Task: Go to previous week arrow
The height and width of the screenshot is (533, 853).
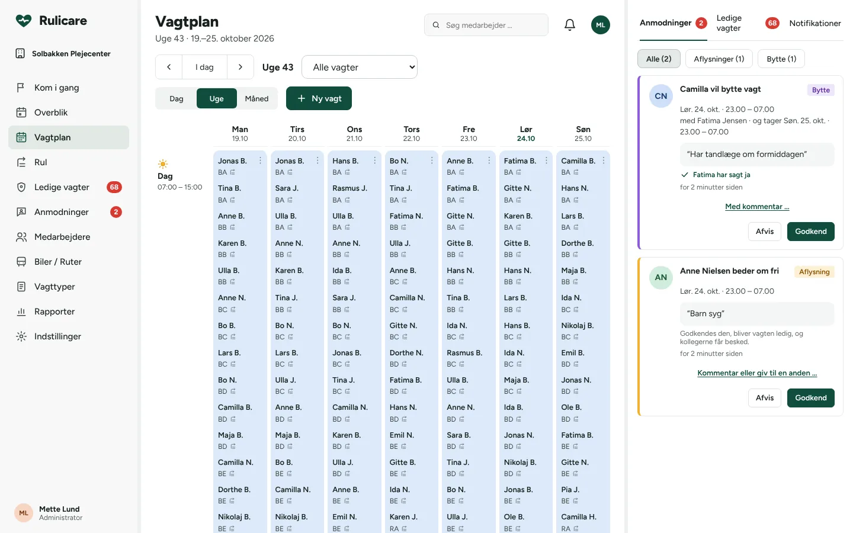Action: click(169, 67)
